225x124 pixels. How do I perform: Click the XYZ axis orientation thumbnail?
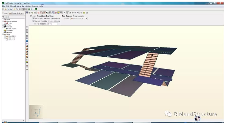tap(36, 112)
